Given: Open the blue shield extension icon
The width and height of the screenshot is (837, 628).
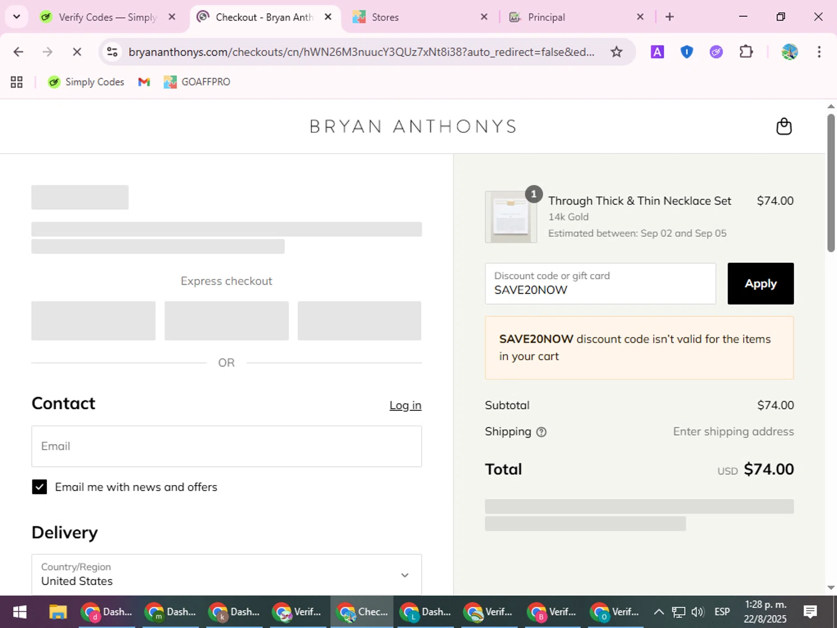Looking at the screenshot, I should click(687, 52).
